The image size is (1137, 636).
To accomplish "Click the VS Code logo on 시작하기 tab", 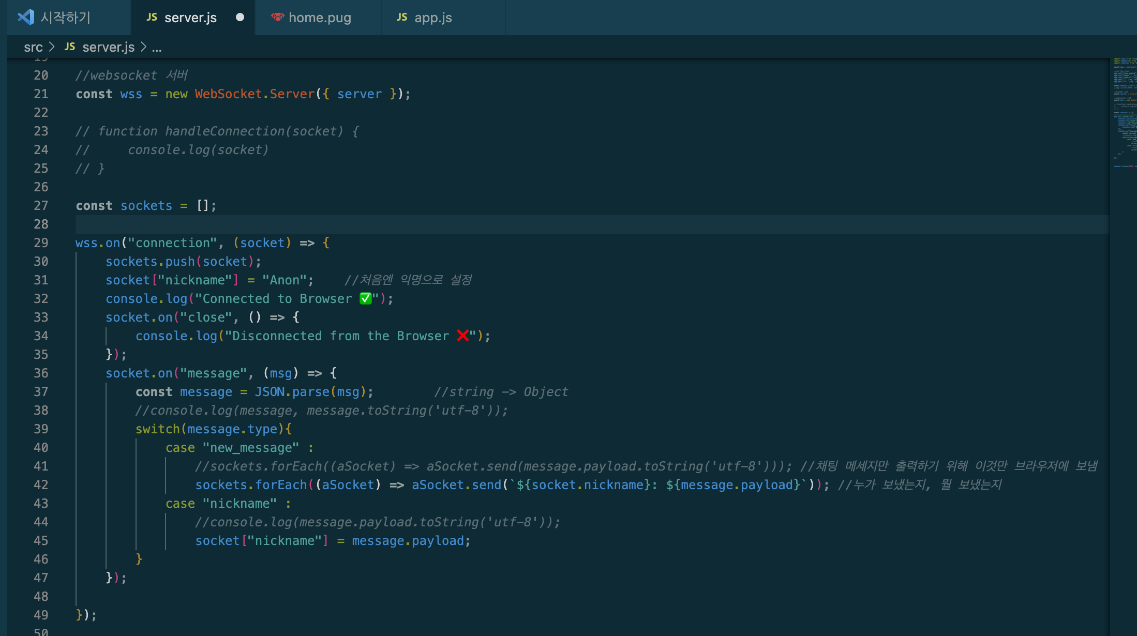I will pyautogui.click(x=26, y=17).
